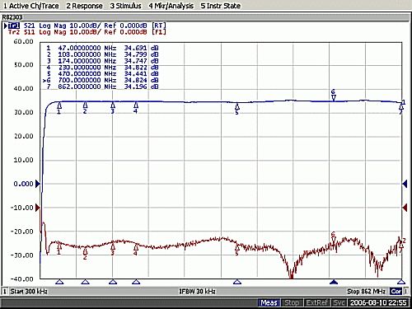
Task: Click the IFBW 30 kHz field
Action: pos(197,291)
